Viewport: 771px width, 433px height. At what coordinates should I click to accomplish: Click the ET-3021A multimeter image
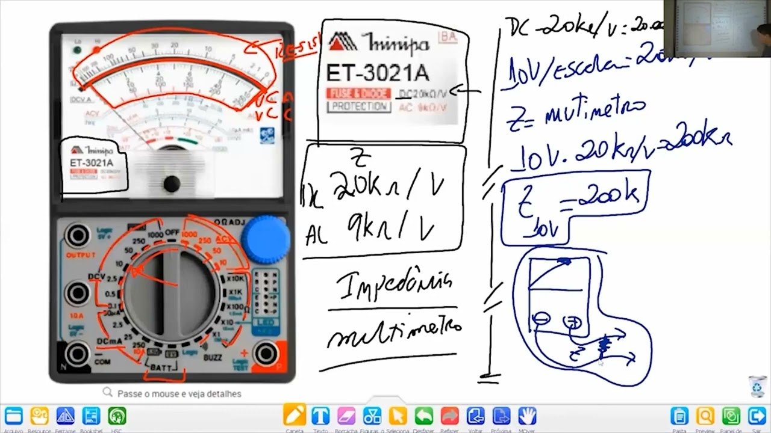[172, 202]
